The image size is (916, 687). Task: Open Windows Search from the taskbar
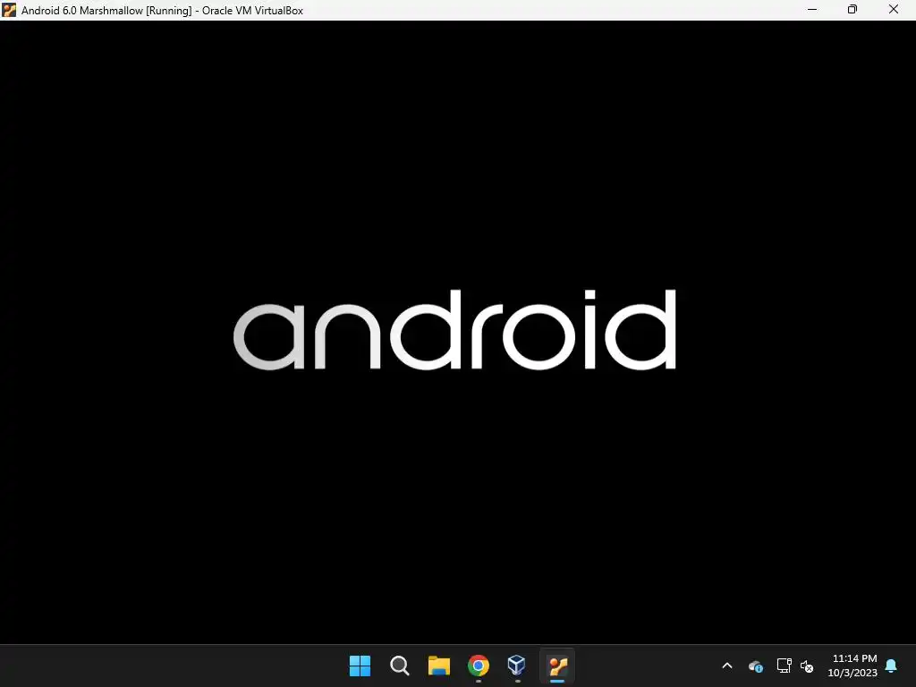[400, 666]
